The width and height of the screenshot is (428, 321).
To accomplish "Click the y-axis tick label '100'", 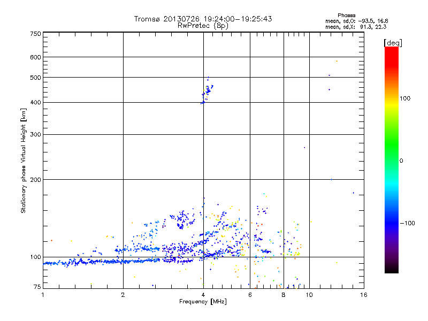I will [35, 257].
